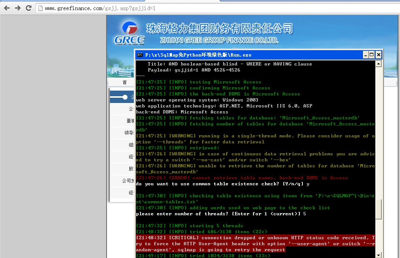Click the browser Back arrow
This screenshot has width=400, height=258.
point(7,8)
